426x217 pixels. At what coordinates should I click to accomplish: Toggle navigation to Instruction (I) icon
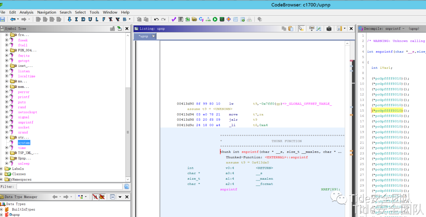pos(77,19)
